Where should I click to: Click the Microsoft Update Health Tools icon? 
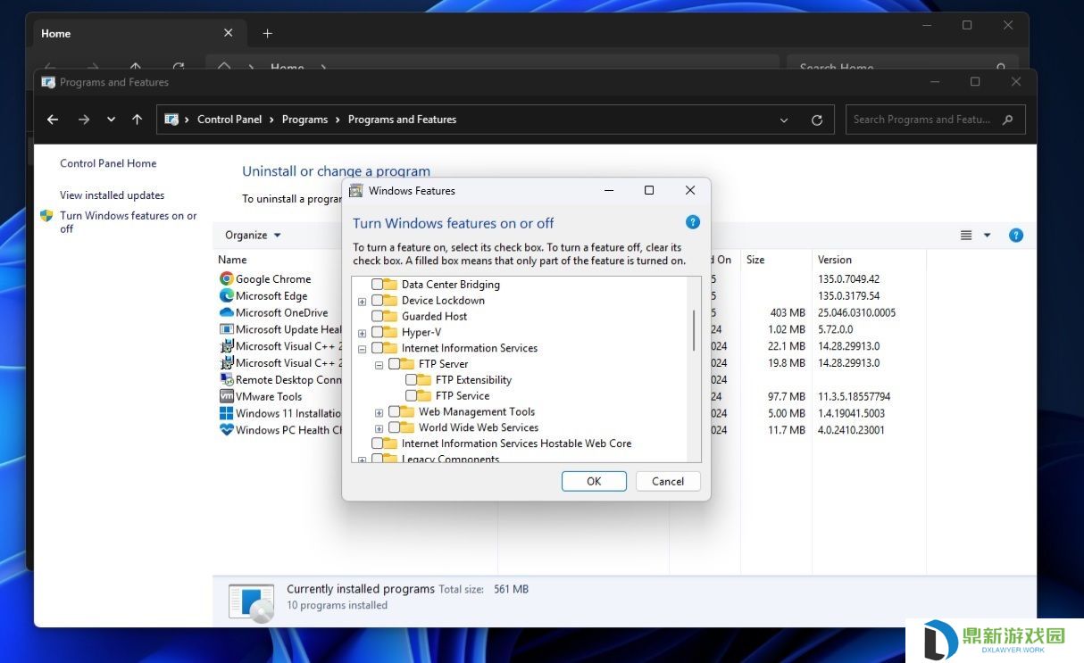[x=227, y=329]
